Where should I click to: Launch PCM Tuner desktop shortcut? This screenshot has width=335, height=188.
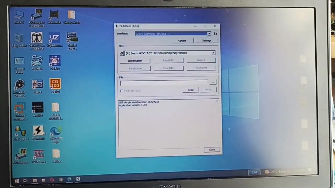[39, 156]
